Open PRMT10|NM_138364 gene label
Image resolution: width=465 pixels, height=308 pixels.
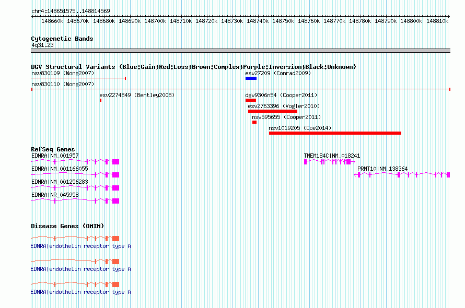(382, 169)
